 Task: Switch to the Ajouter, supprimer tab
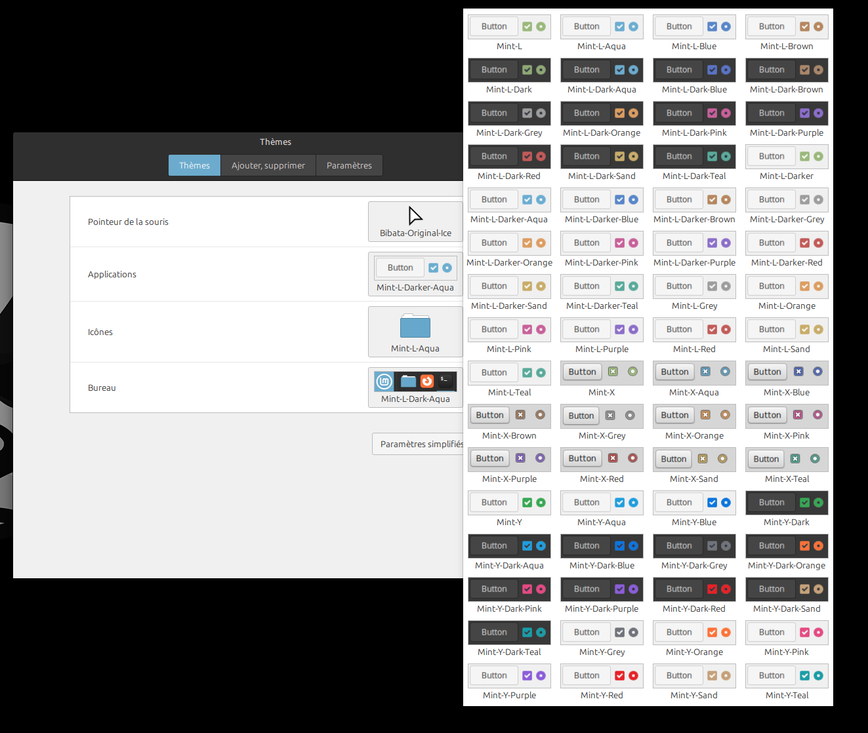click(x=268, y=165)
